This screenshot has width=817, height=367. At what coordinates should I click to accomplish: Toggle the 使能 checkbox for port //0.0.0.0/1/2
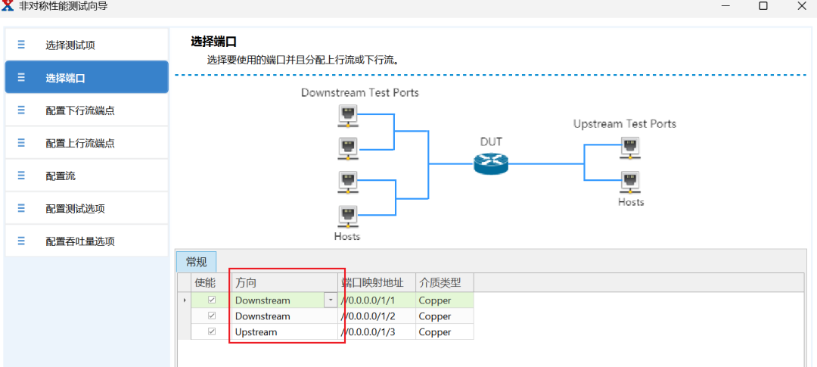(212, 316)
